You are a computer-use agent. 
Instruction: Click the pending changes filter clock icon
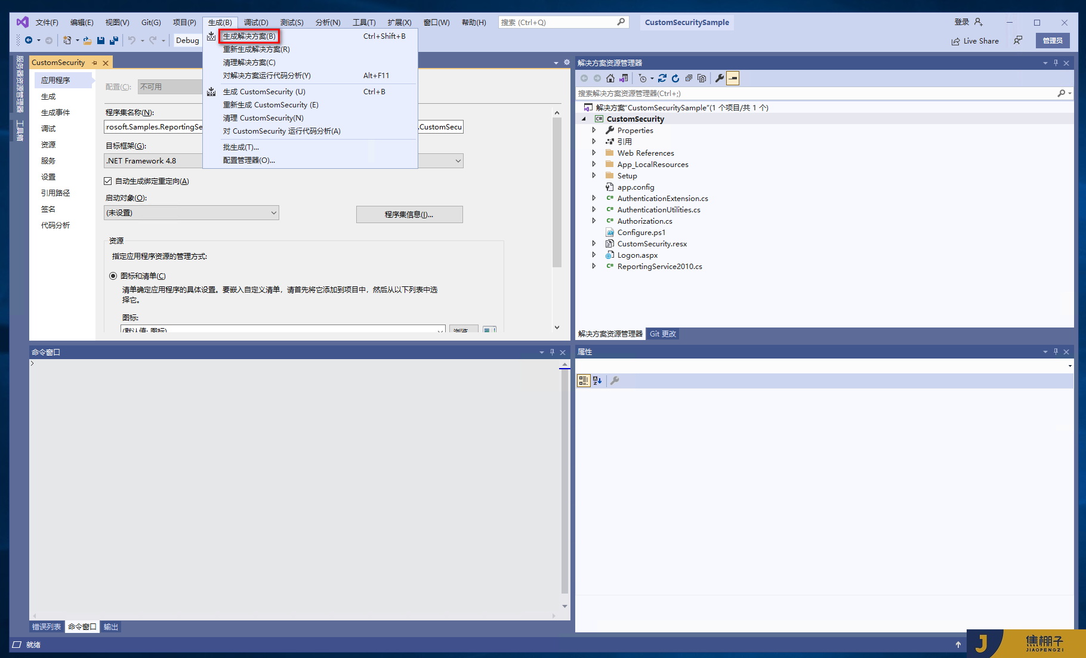(643, 78)
